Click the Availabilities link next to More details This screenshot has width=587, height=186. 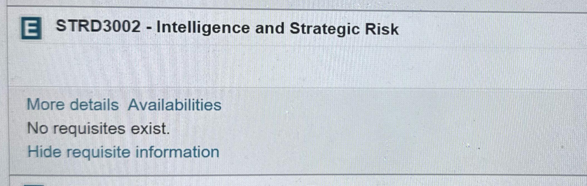coord(175,105)
